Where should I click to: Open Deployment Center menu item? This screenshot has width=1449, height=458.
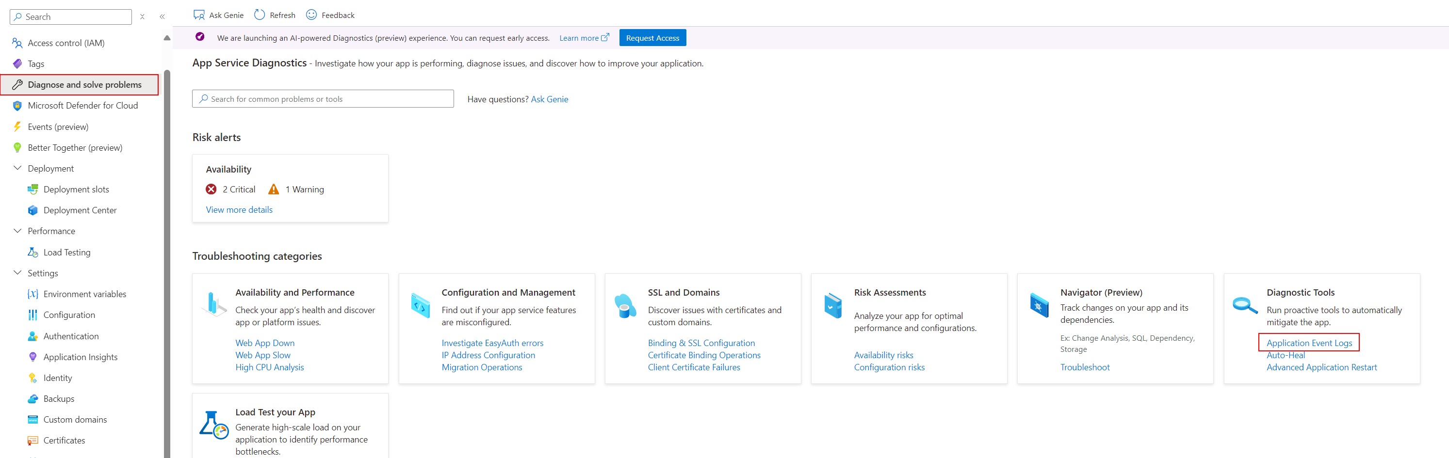(79, 210)
